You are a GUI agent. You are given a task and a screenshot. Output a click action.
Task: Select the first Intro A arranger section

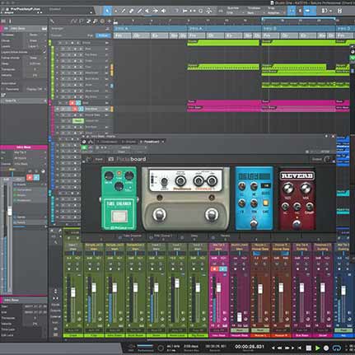click(151, 29)
